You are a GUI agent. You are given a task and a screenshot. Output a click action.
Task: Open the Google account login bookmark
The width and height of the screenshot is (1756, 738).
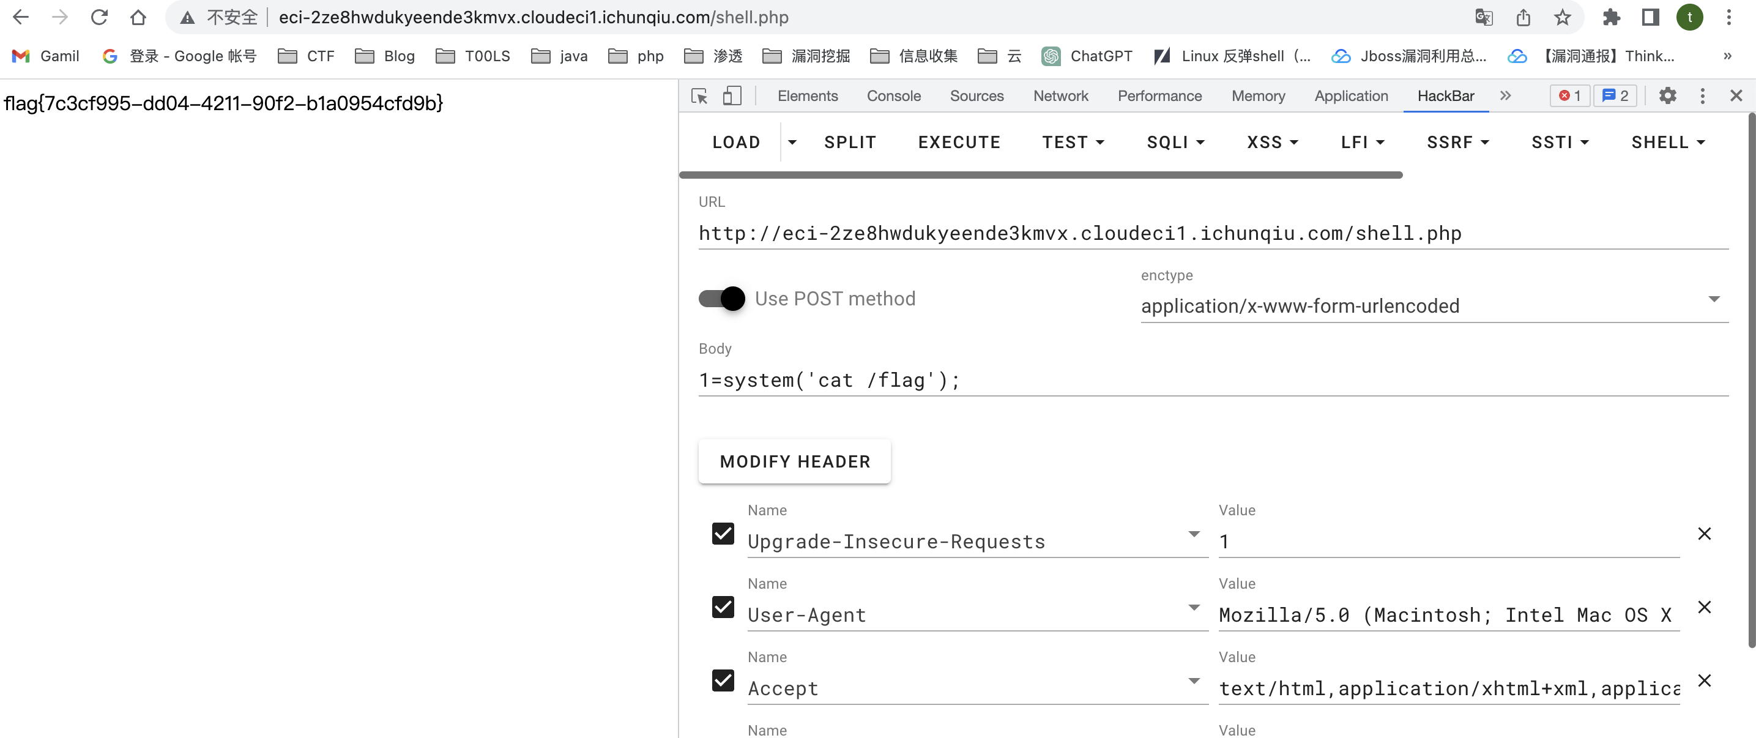coord(179,56)
